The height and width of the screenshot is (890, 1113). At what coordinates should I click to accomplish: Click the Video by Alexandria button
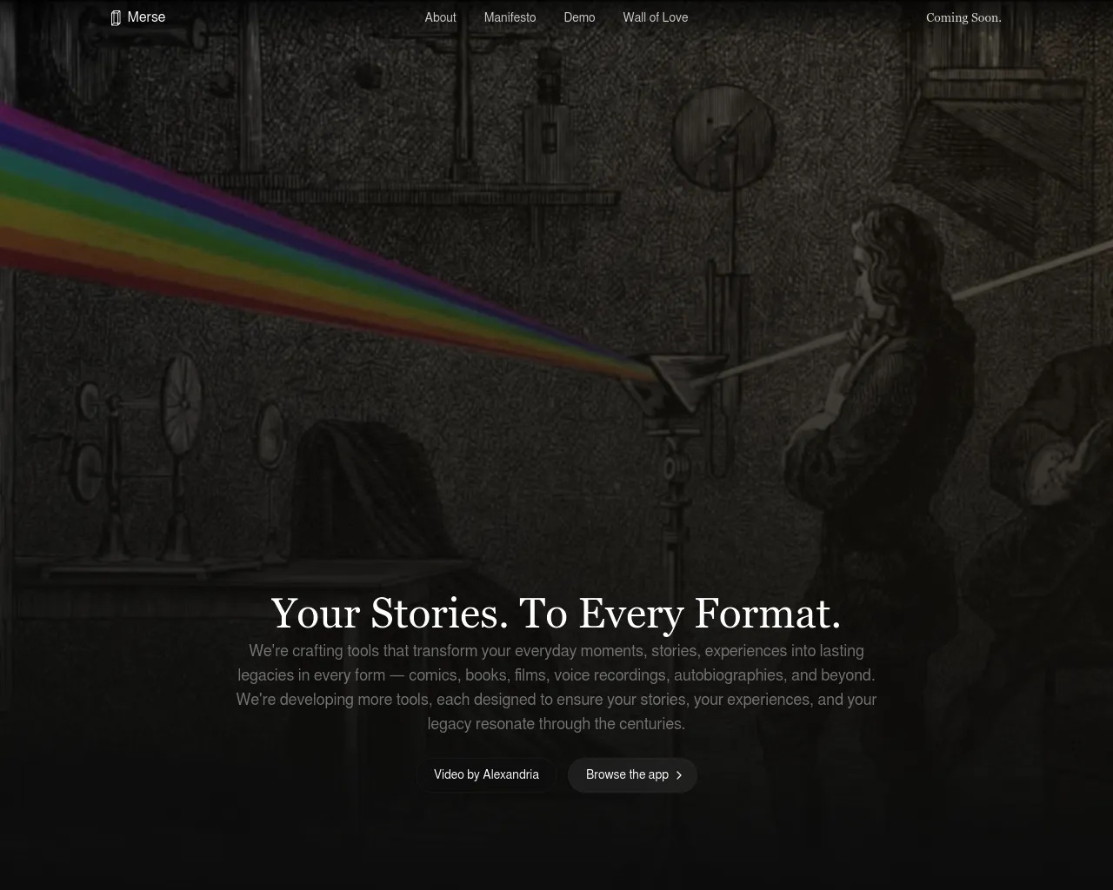pyautogui.click(x=486, y=774)
